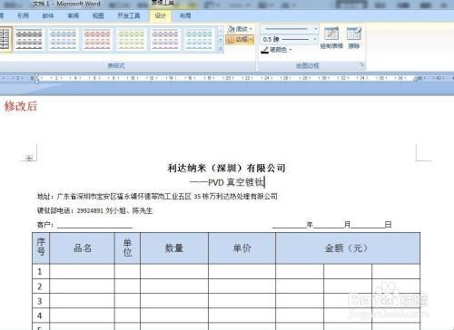The width and height of the screenshot is (454, 330).
Task: Click the Shading paint bucket icon
Action: (232, 29)
